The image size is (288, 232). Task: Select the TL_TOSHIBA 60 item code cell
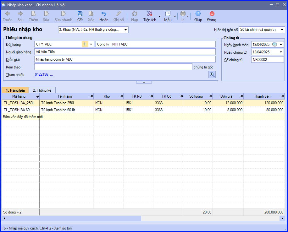[21, 110]
